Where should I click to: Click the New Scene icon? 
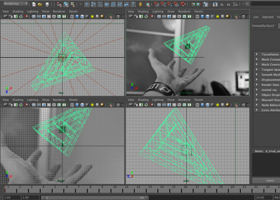click(x=34, y=4)
